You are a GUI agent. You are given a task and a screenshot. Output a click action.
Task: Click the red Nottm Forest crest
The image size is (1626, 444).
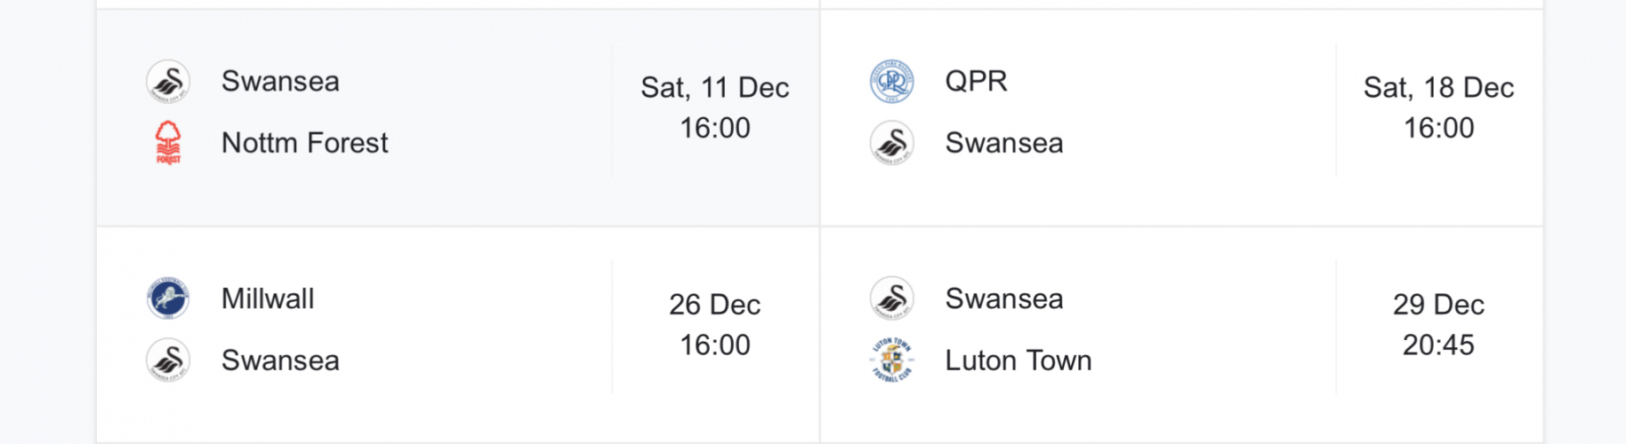[x=168, y=143]
